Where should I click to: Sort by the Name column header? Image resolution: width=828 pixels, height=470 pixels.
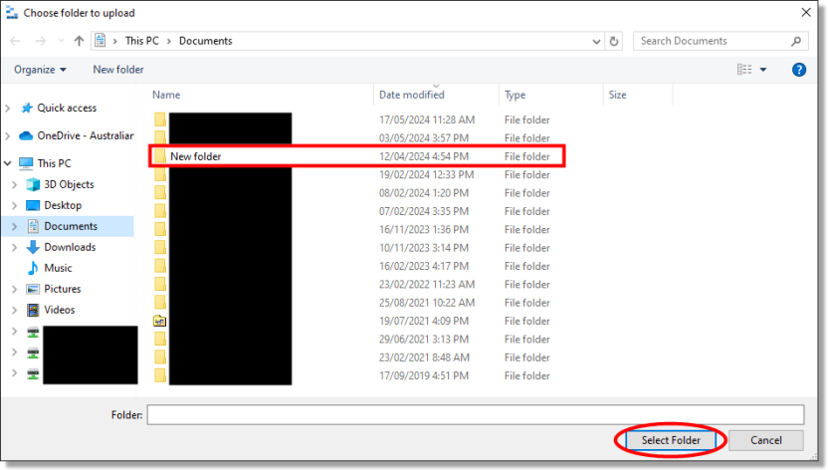(x=166, y=95)
